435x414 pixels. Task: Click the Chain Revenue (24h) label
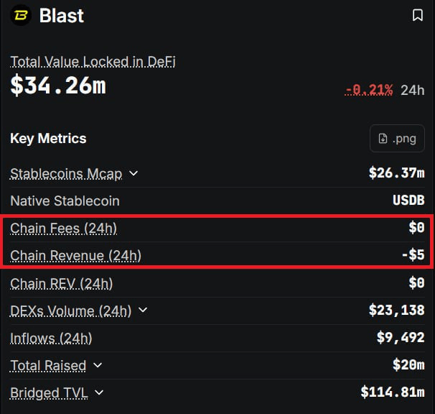[x=75, y=256]
